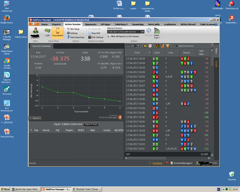The height and width of the screenshot is (192, 240).
Task: Expand the graph Options panel
Action: pos(35,118)
